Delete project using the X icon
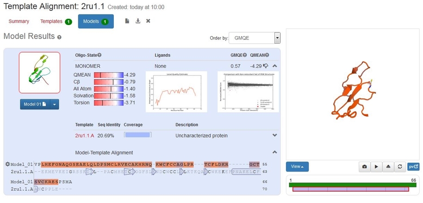The width and height of the screenshot is (423, 203). tap(148, 21)
